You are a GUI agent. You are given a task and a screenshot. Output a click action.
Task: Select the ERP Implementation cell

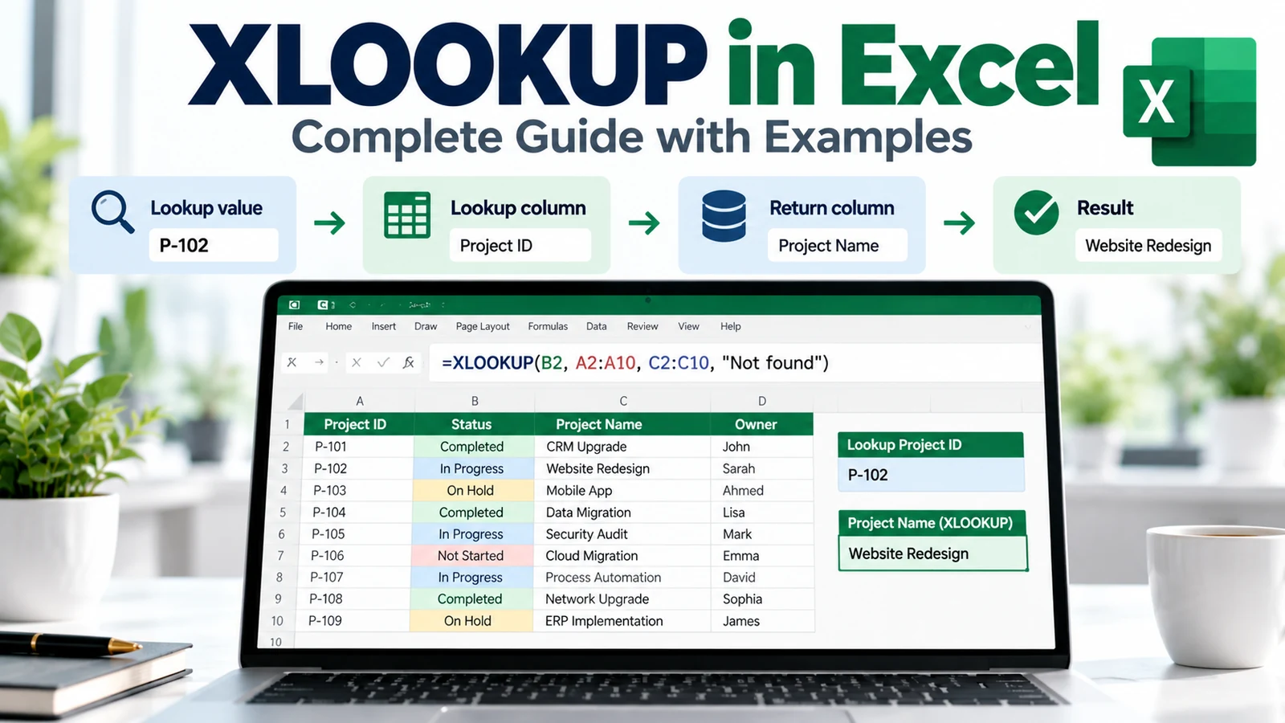coord(622,621)
